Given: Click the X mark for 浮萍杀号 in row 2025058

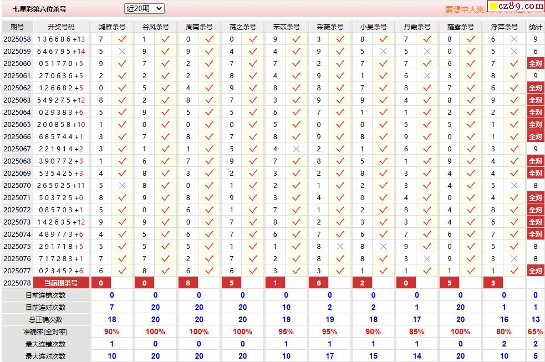Looking at the screenshot, I should [x=514, y=39].
